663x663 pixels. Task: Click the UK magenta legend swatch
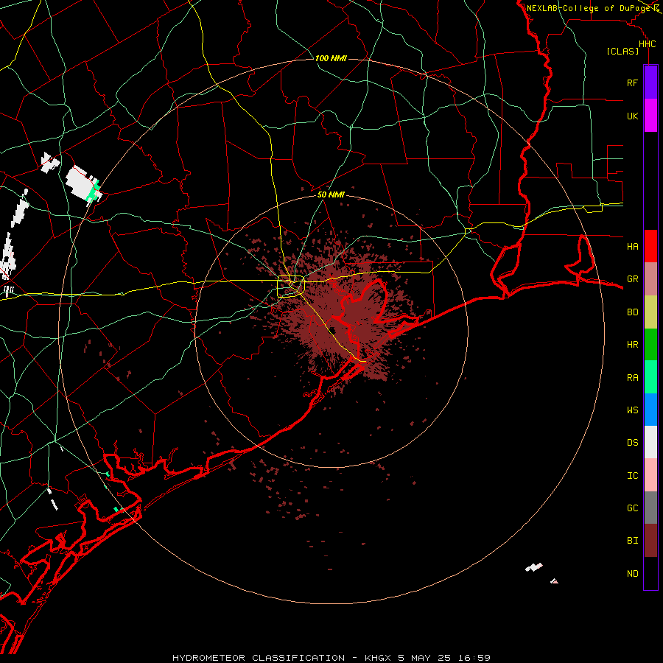pyautogui.click(x=650, y=116)
